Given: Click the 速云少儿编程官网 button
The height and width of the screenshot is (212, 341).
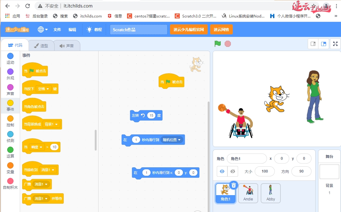Looking at the screenshot, I should tap(189, 29).
